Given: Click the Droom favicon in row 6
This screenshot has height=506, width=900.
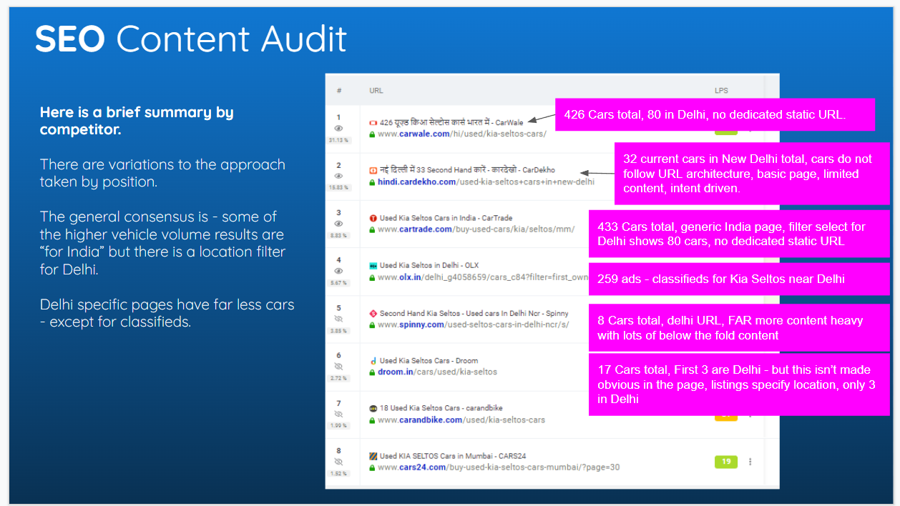Looking at the screenshot, I should click(373, 361).
